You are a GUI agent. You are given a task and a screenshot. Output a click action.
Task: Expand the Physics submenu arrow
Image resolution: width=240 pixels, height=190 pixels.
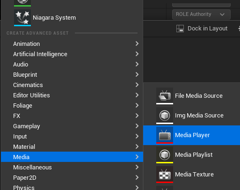(x=137, y=188)
